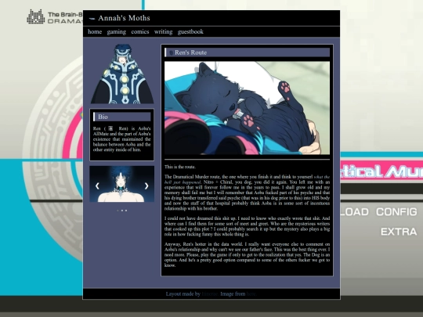Click 'Layout made by' footer text
The width and height of the screenshot is (423, 317).
pyautogui.click(x=183, y=294)
